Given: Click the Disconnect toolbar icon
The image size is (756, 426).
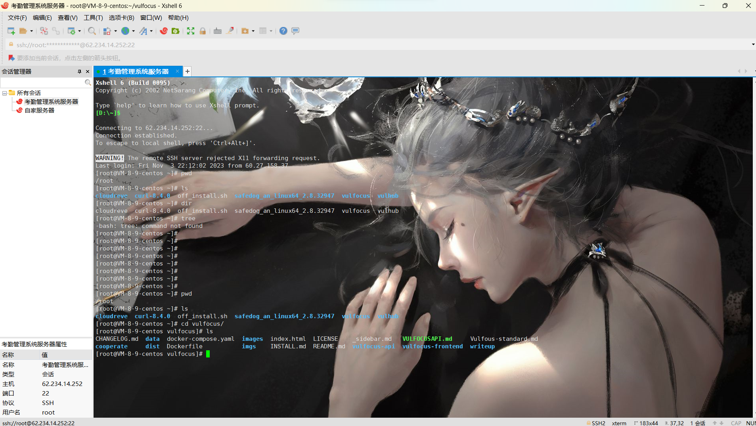Looking at the screenshot, I should tap(44, 31).
